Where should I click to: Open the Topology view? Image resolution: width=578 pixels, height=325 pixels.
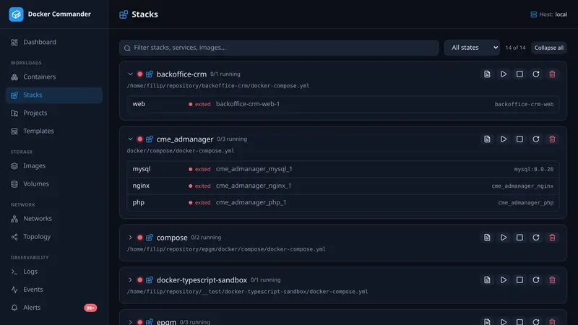coord(53,237)
